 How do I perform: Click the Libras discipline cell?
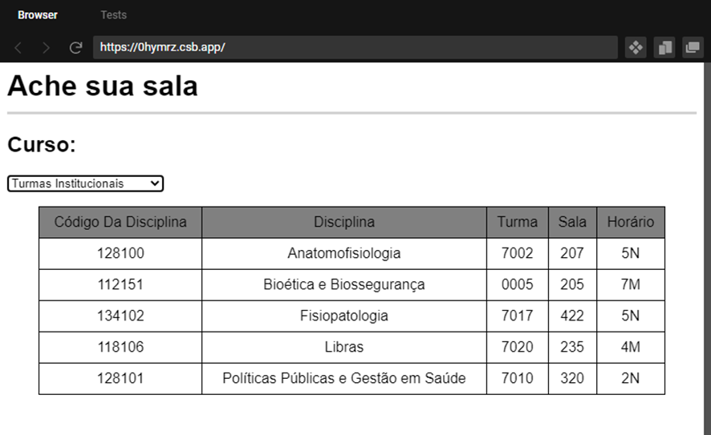click(344, 347)
